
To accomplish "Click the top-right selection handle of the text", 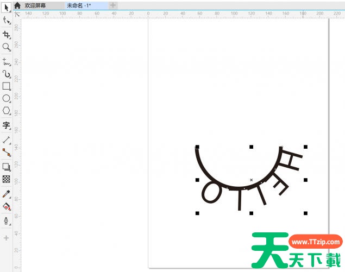I will 306,147.
